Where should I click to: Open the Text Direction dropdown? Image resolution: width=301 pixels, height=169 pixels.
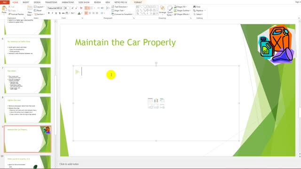point(119,7)
